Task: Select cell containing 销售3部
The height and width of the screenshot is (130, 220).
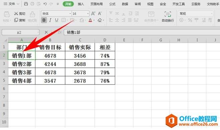Action: click(x=22, y=72)
